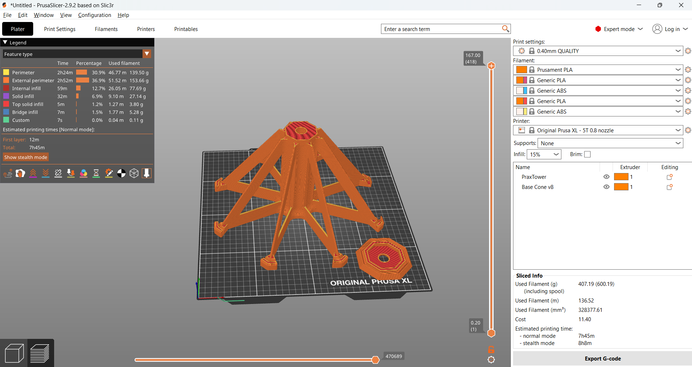Screen dimensions: 692x367
Task: Open the Prusament PLA filament dropdown
Action: 598,70
